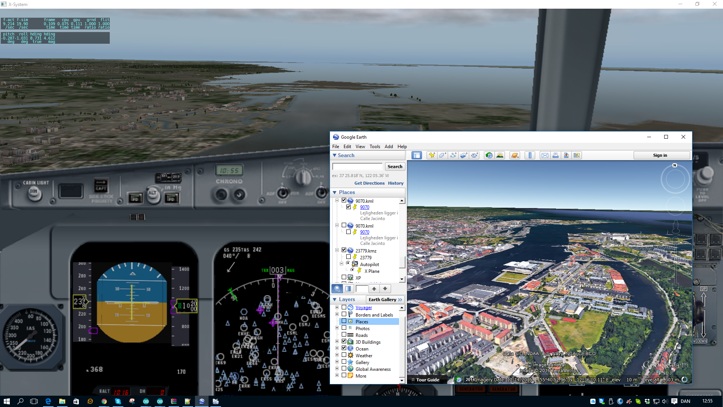Click the panel toggle icon beside the magnifier
Screen dimensions: 723x407
tap(348, 289)
